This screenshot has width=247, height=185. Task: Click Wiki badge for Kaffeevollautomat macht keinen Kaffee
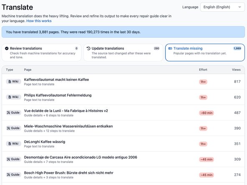[13, 82]
